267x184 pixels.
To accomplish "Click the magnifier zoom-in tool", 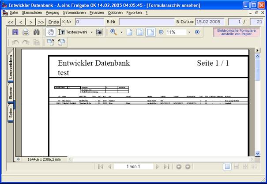I will 114,32.
